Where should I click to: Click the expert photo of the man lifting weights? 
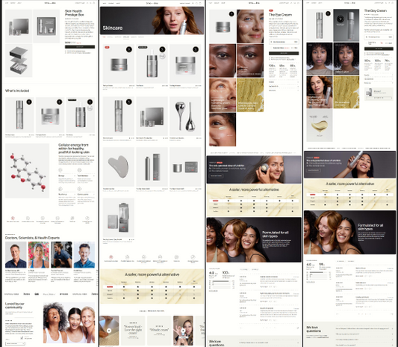[61, 255]
